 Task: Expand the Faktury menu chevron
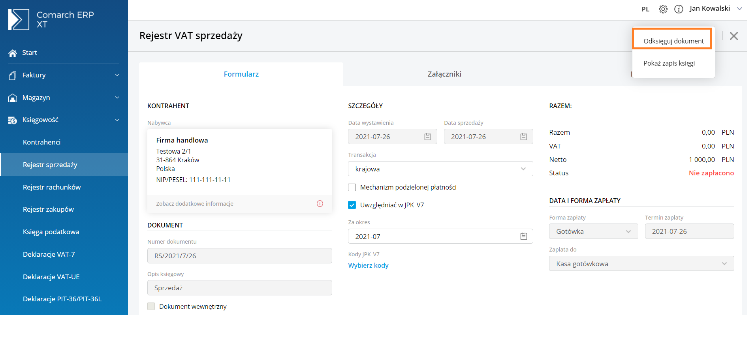point(117,75)
